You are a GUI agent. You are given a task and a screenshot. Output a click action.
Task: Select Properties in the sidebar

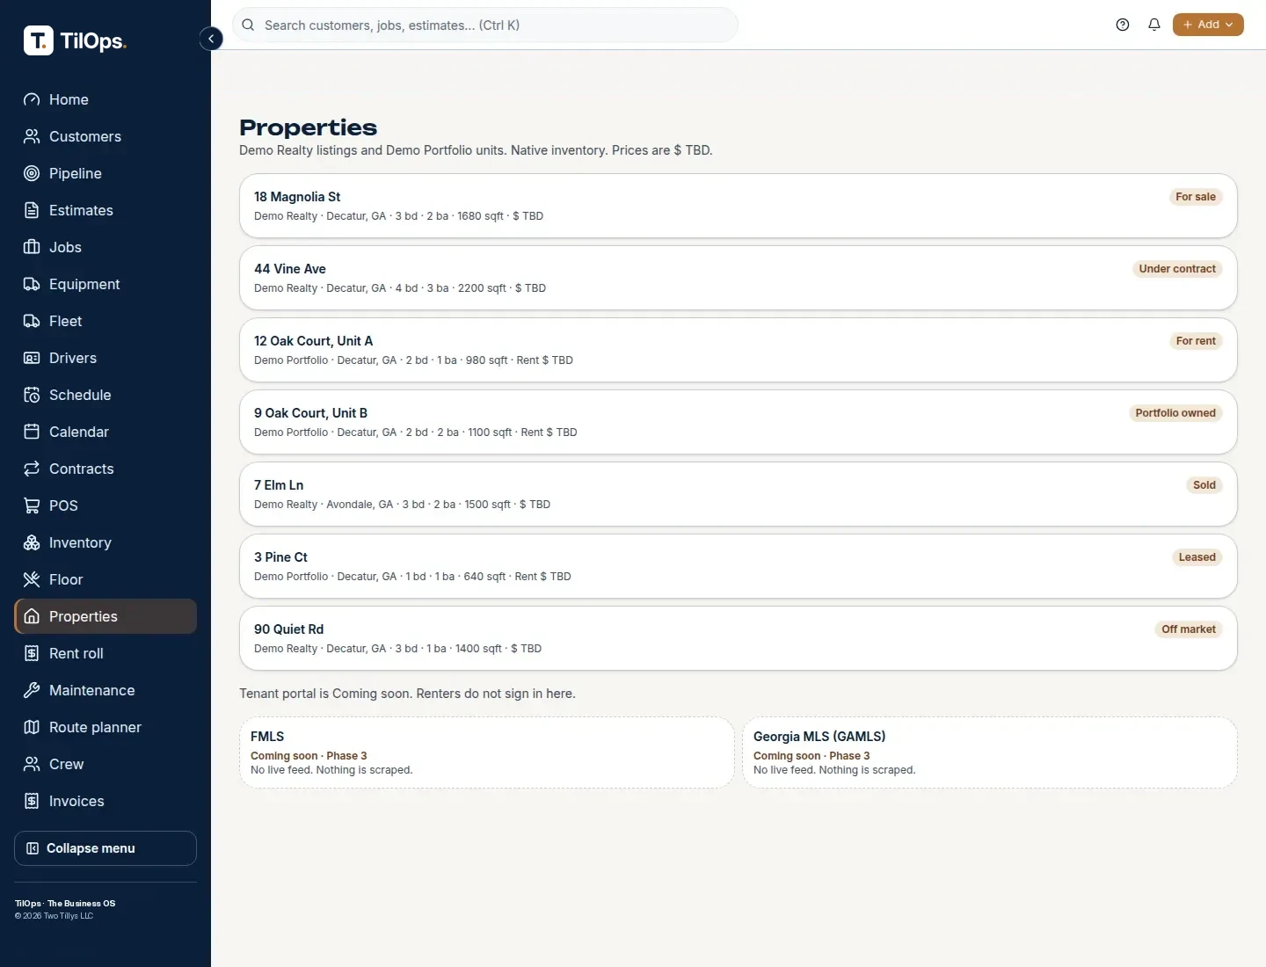point(105,616)
